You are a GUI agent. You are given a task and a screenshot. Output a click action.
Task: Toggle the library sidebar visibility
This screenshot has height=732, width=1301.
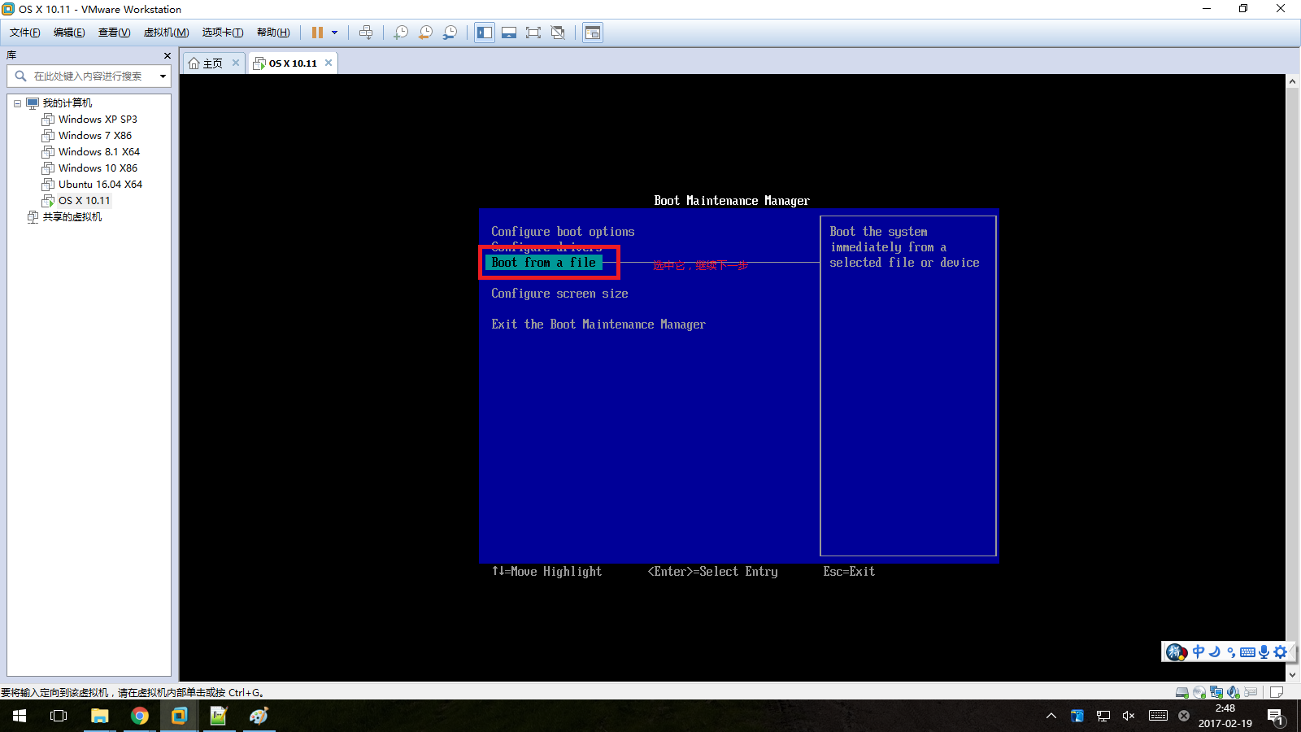(x=484, y=33)
